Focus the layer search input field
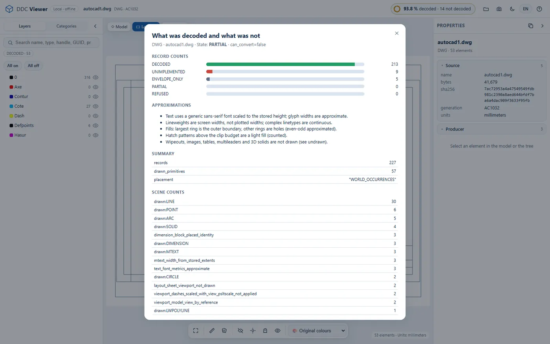The width and height of the screenshot is (550, 344). click(x=51, y=42)
